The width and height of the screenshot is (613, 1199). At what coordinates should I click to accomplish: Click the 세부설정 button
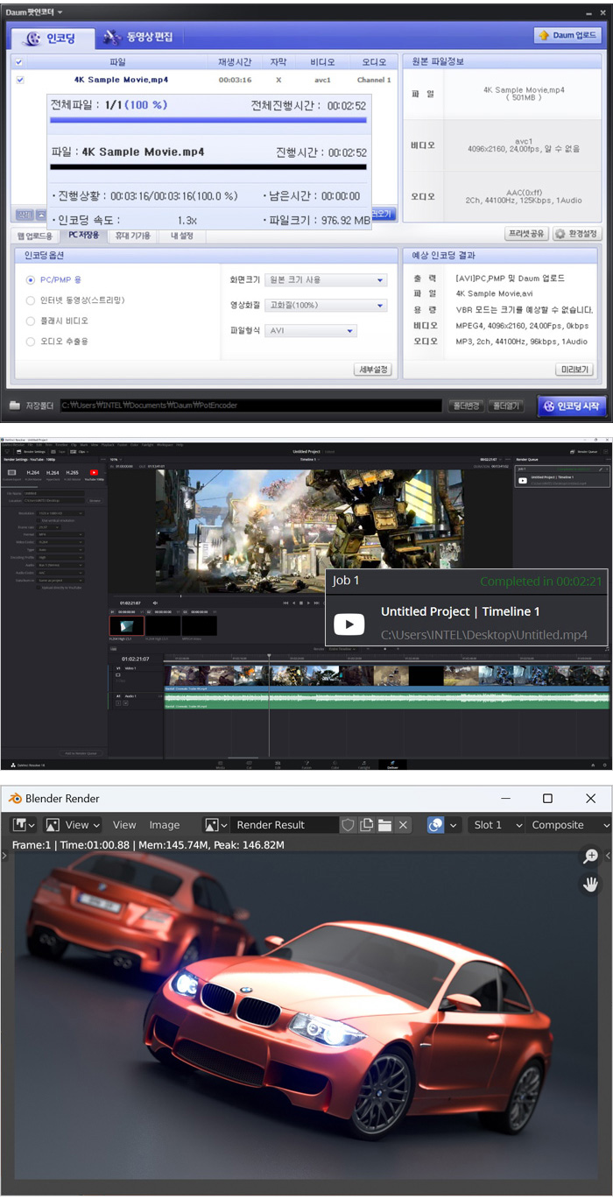click(372, 369)
